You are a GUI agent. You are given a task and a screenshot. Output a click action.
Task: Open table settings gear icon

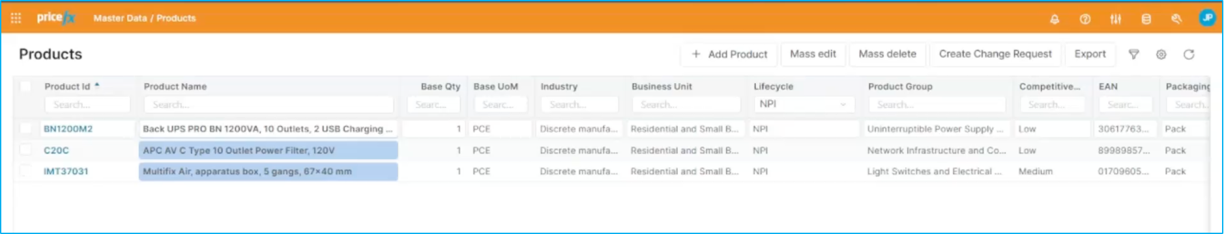(x=1161, y=55)
